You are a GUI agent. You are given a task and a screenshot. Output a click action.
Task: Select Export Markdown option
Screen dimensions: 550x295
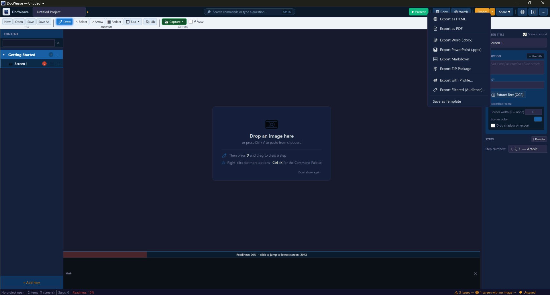[459, 59]
